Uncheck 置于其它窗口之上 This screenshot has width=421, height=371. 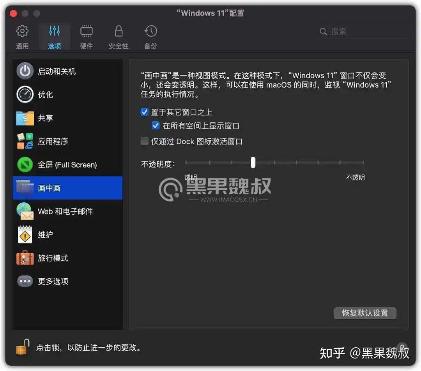(145, 112)
